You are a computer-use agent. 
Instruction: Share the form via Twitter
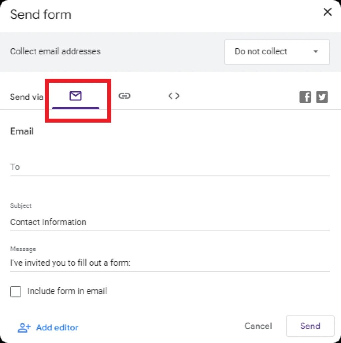coord(322,97)
